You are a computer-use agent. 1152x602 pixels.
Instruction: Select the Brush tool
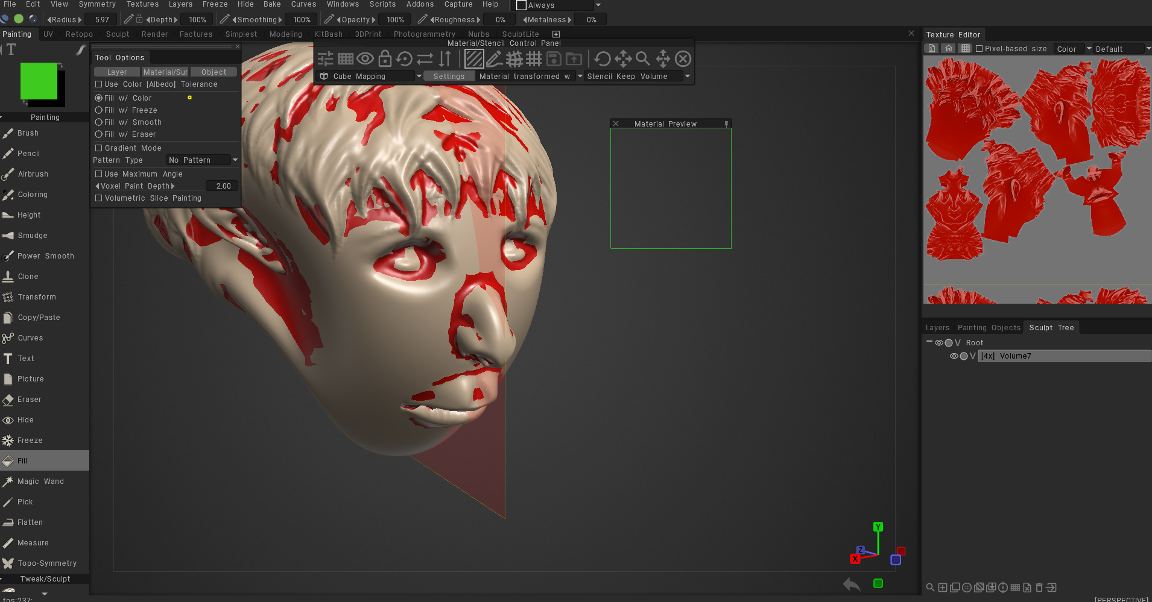(x=28, y=133)
